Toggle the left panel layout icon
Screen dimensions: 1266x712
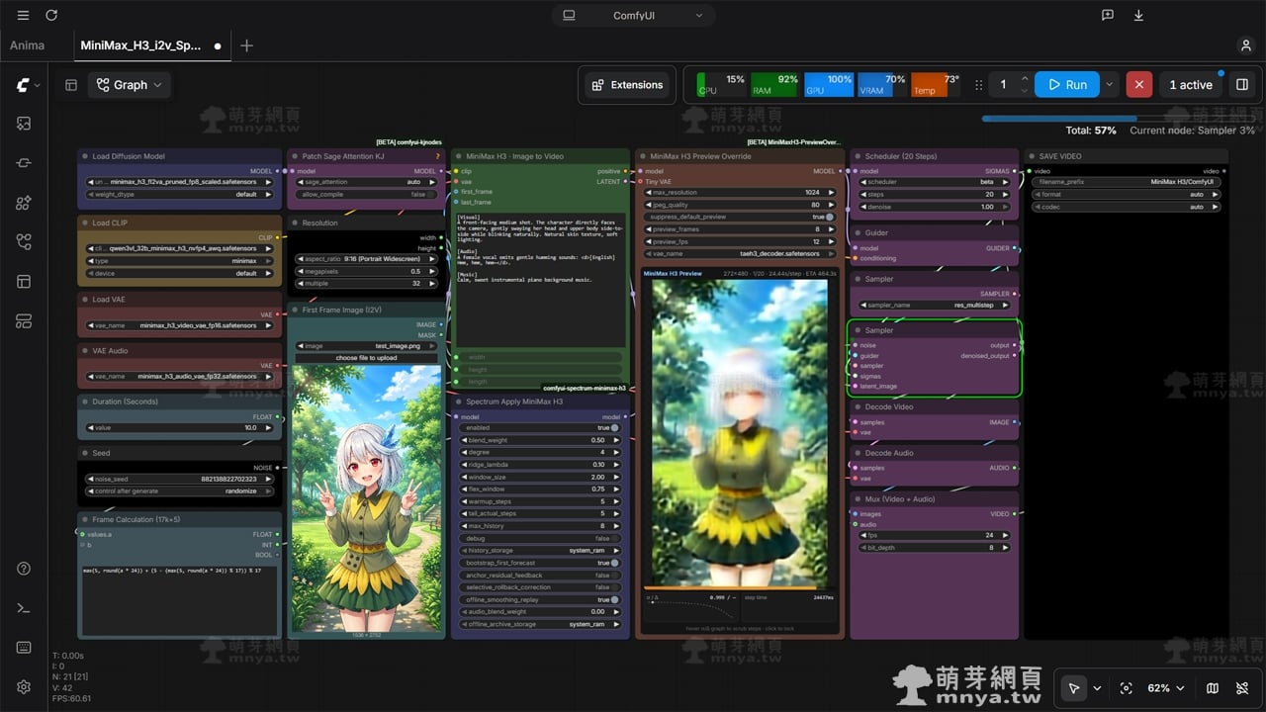point(71,85)
